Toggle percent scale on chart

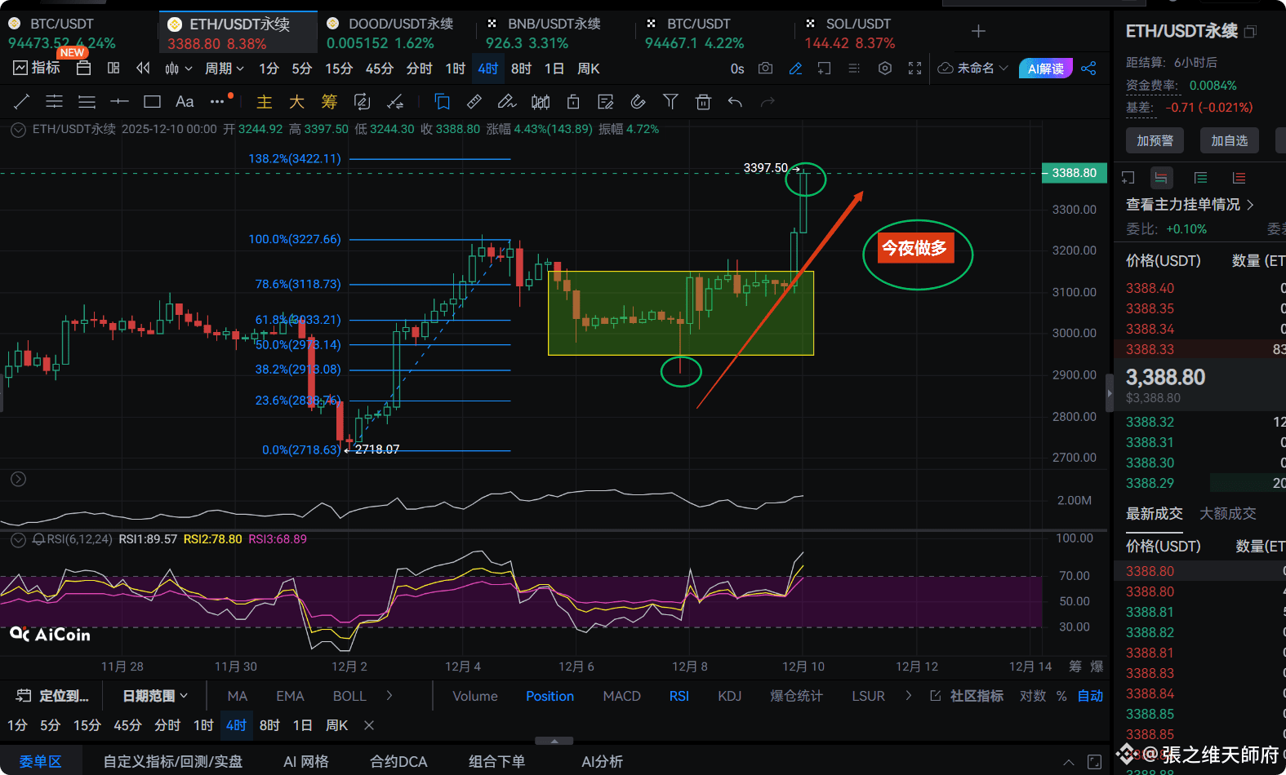point(1061,696)
